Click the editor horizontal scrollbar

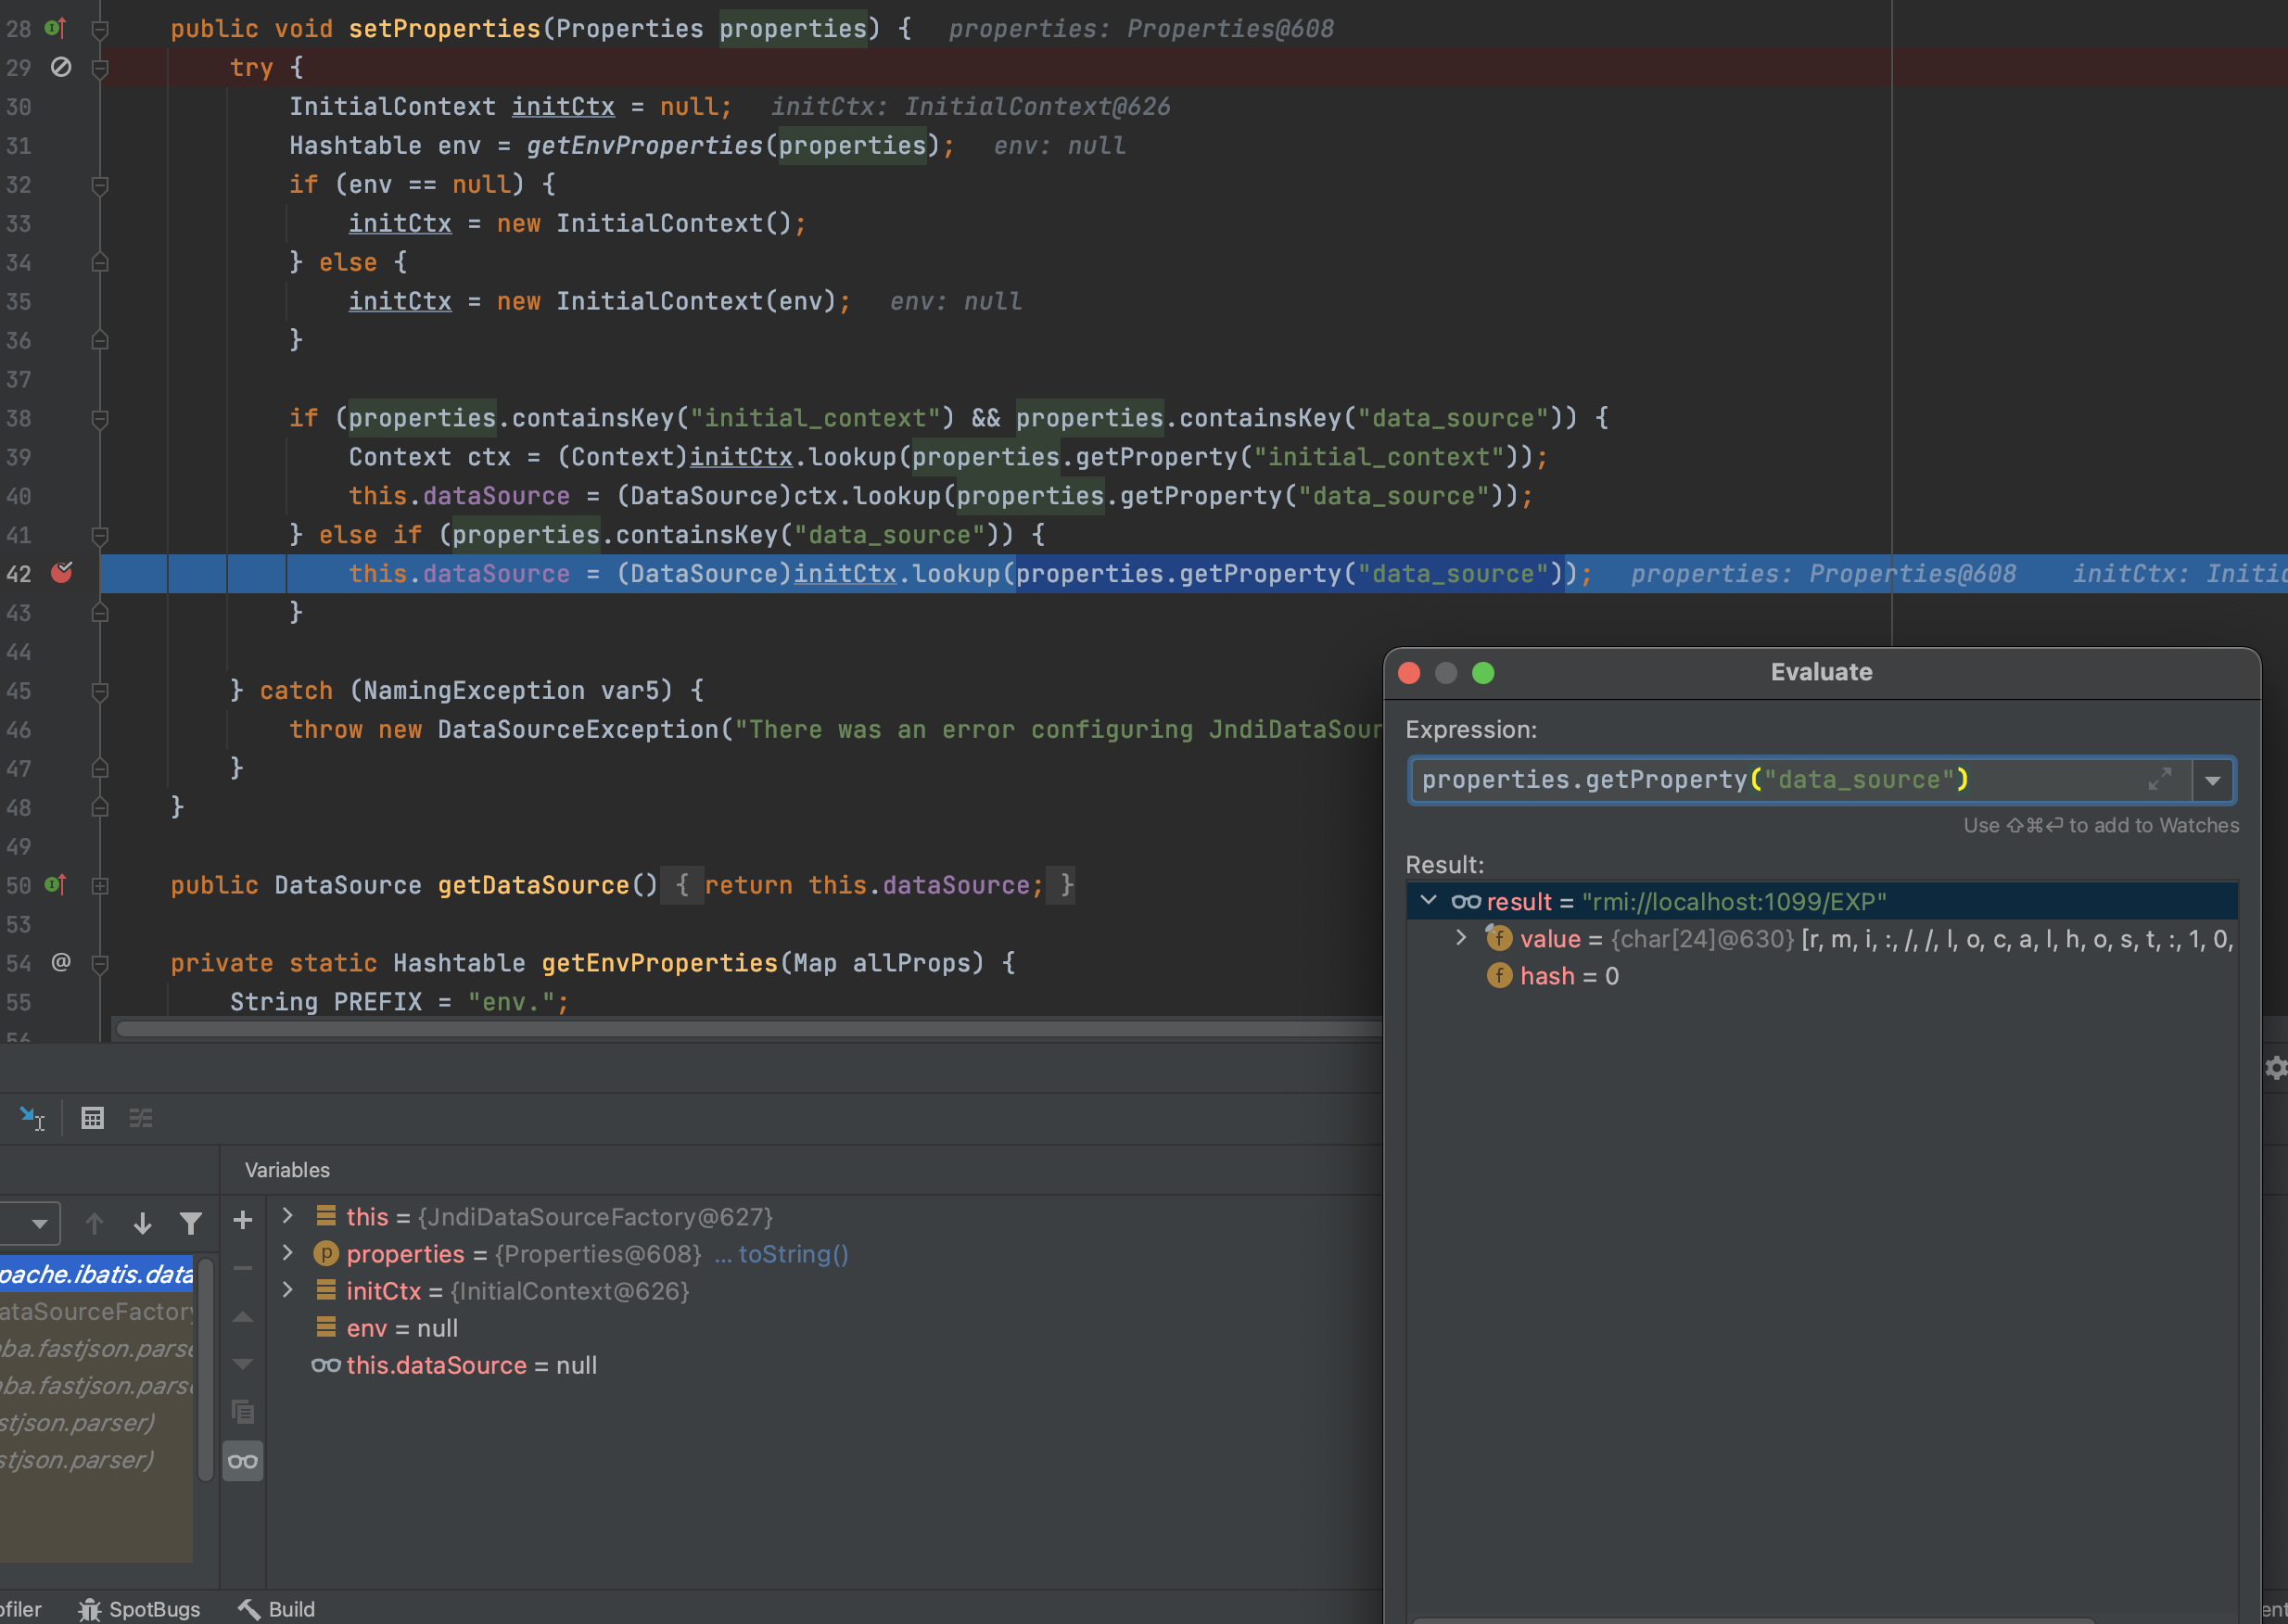pyautogui.click(x=750, y=1028)
